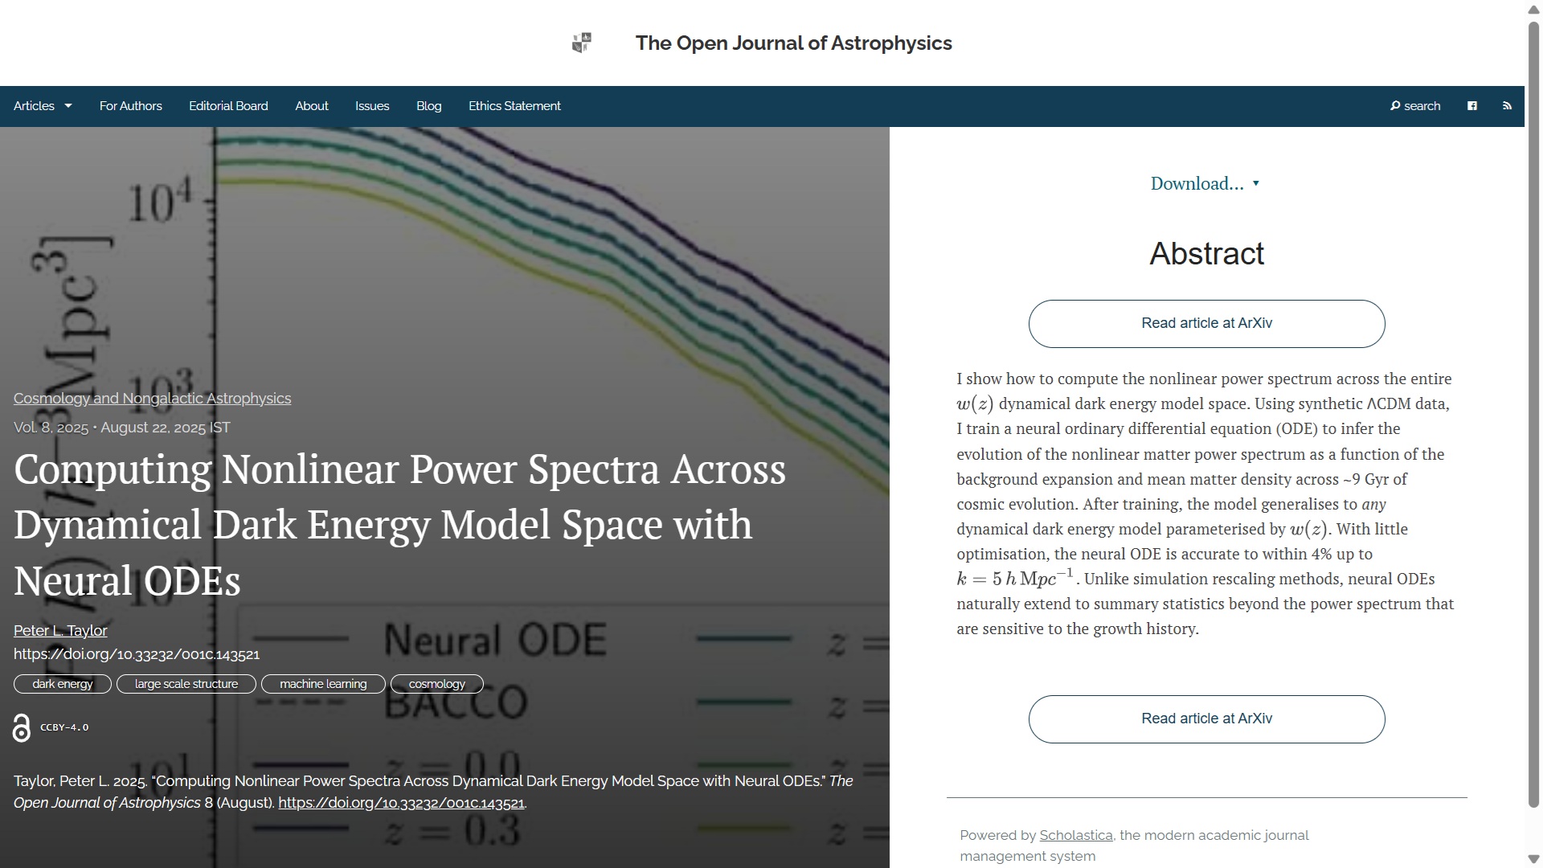This screenshot has width=1543, height=868.
Task: Click the scroll down arrow of scrollbar
Action: click(x=1533, y=859)
